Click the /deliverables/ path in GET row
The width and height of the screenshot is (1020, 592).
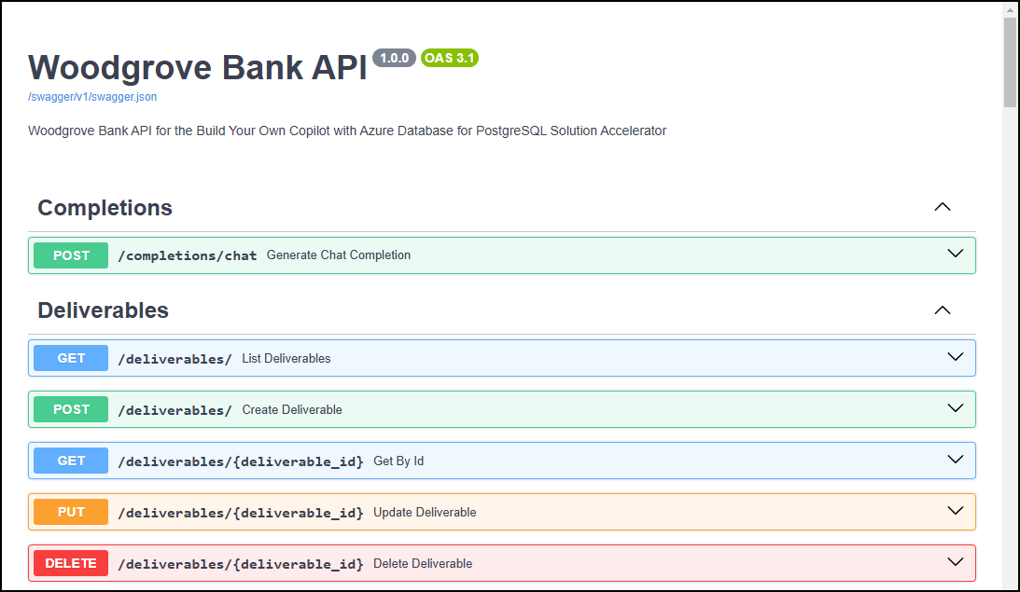pos(175,359)
